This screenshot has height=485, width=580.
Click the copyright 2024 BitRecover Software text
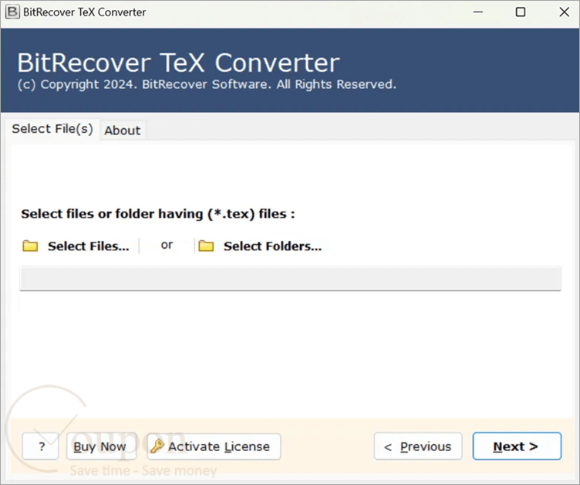[x=207, y=84]
